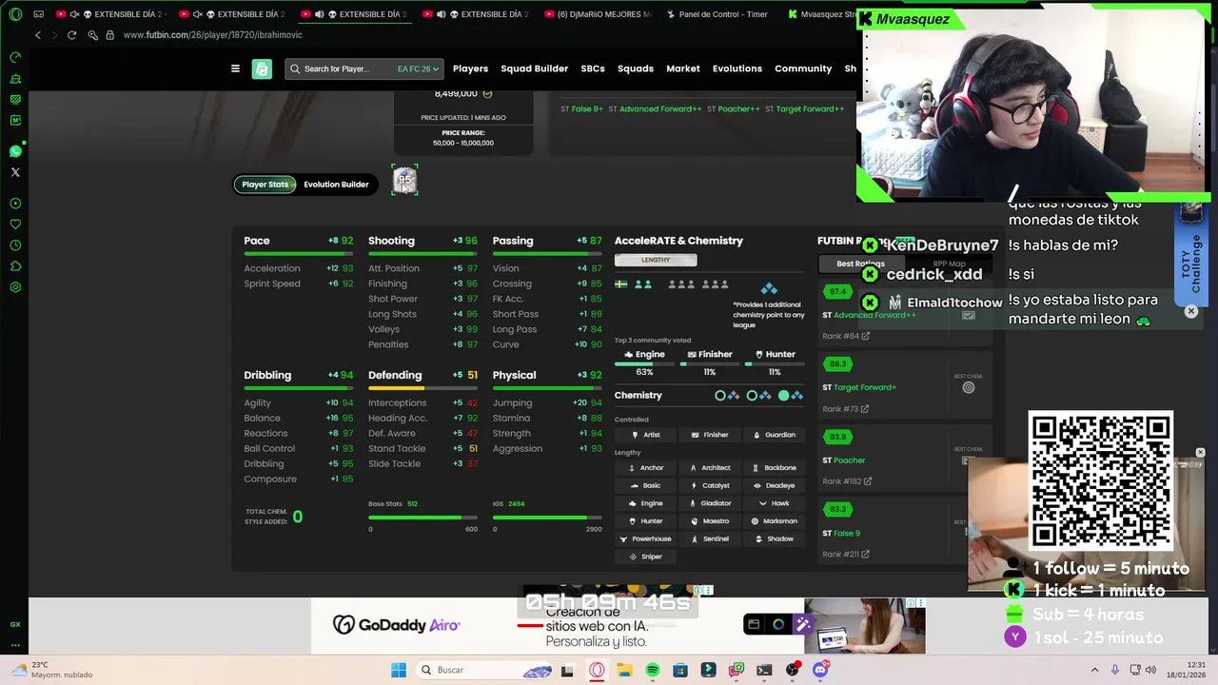Open the Squads menu
Viewport: 1218px width, 685px height.
tap(636, 68)
